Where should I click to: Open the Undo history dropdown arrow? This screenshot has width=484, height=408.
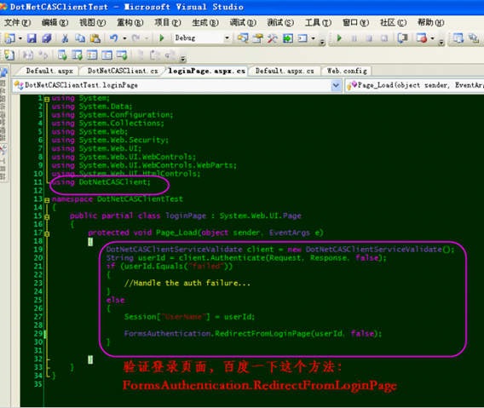[x=124, y=38]
